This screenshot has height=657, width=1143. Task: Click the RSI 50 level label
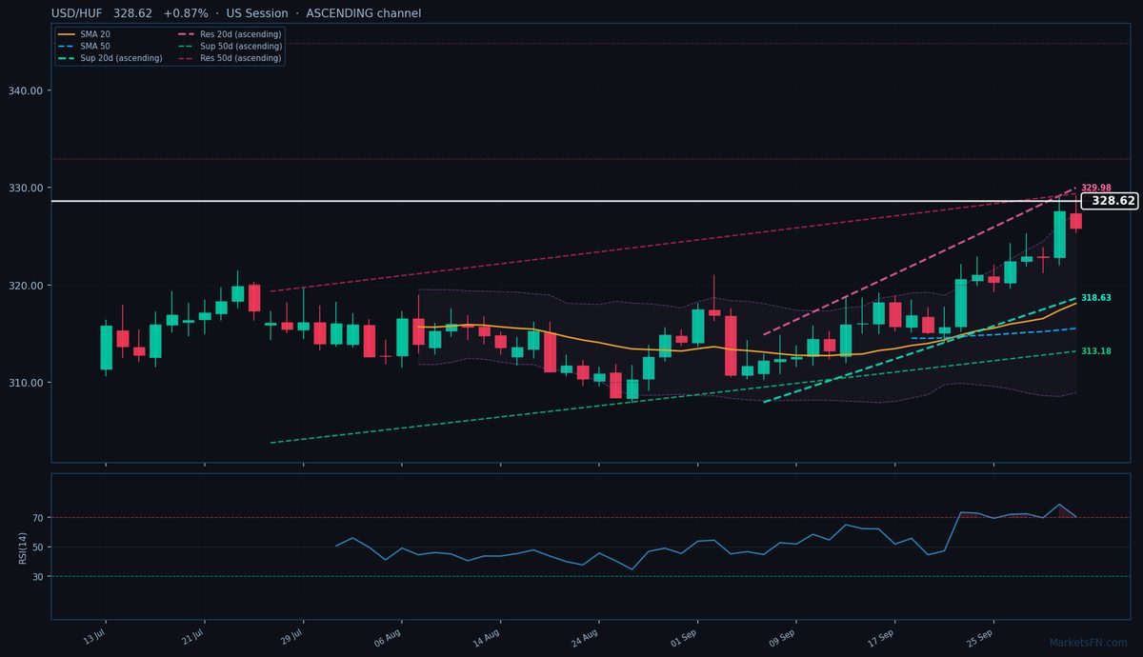38,547
